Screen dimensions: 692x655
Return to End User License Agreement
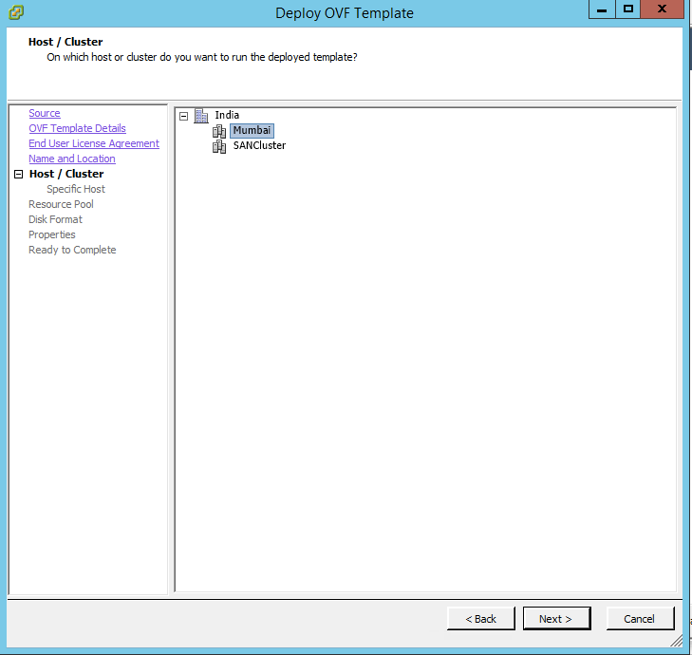coord(94,143)
